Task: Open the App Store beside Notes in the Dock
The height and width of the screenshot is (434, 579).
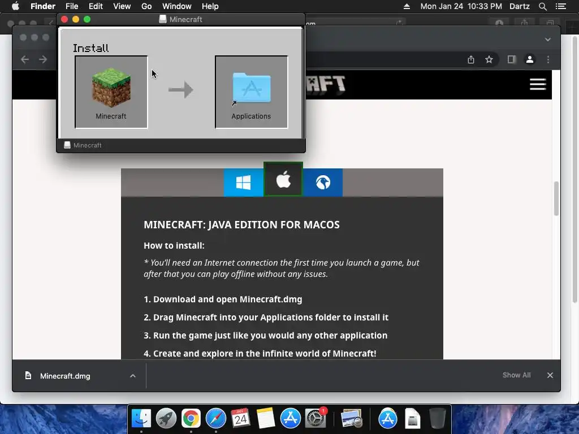Action: click(x=290, y=418)
